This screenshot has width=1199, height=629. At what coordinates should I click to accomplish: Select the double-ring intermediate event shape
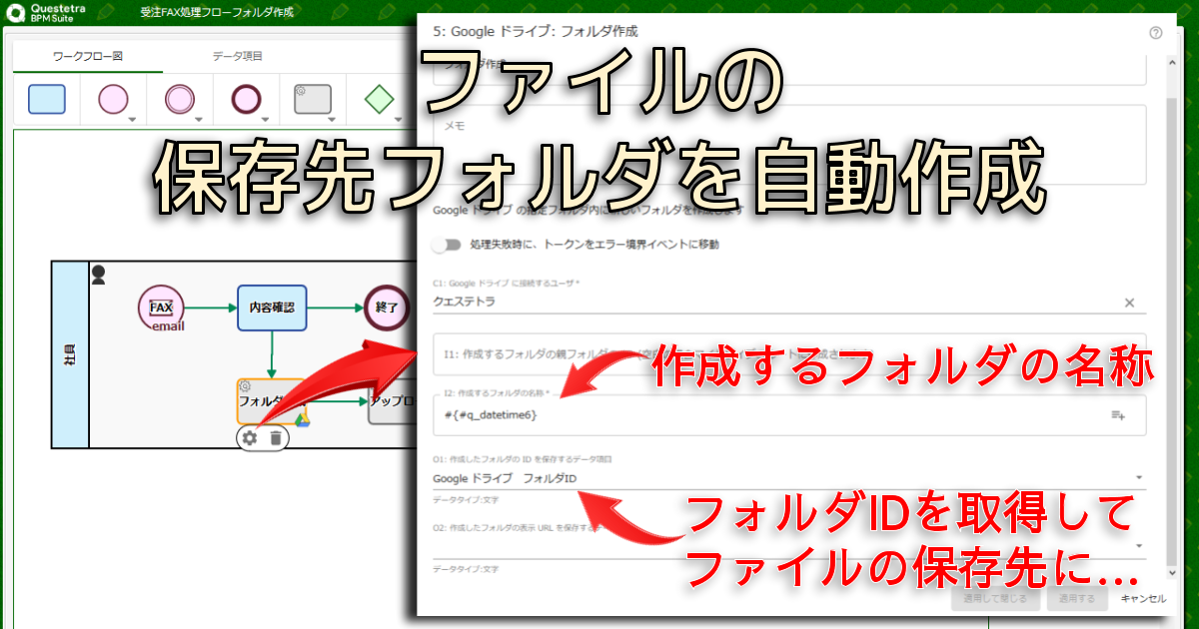tap(180, 100)
